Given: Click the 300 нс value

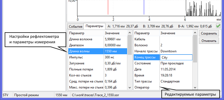Looking at the screenshot, I should (x=110, y=57).
